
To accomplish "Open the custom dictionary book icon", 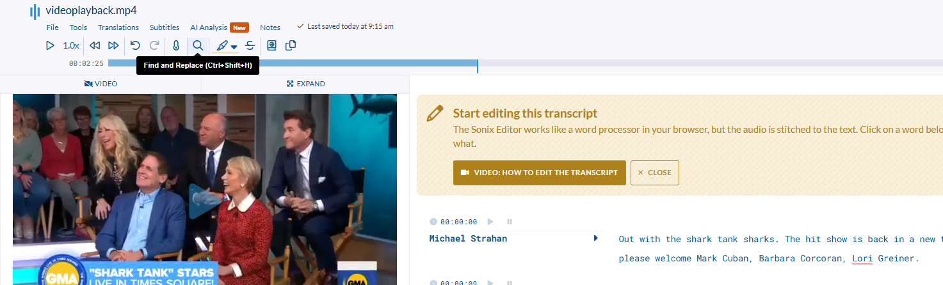I will coord(271,45).
